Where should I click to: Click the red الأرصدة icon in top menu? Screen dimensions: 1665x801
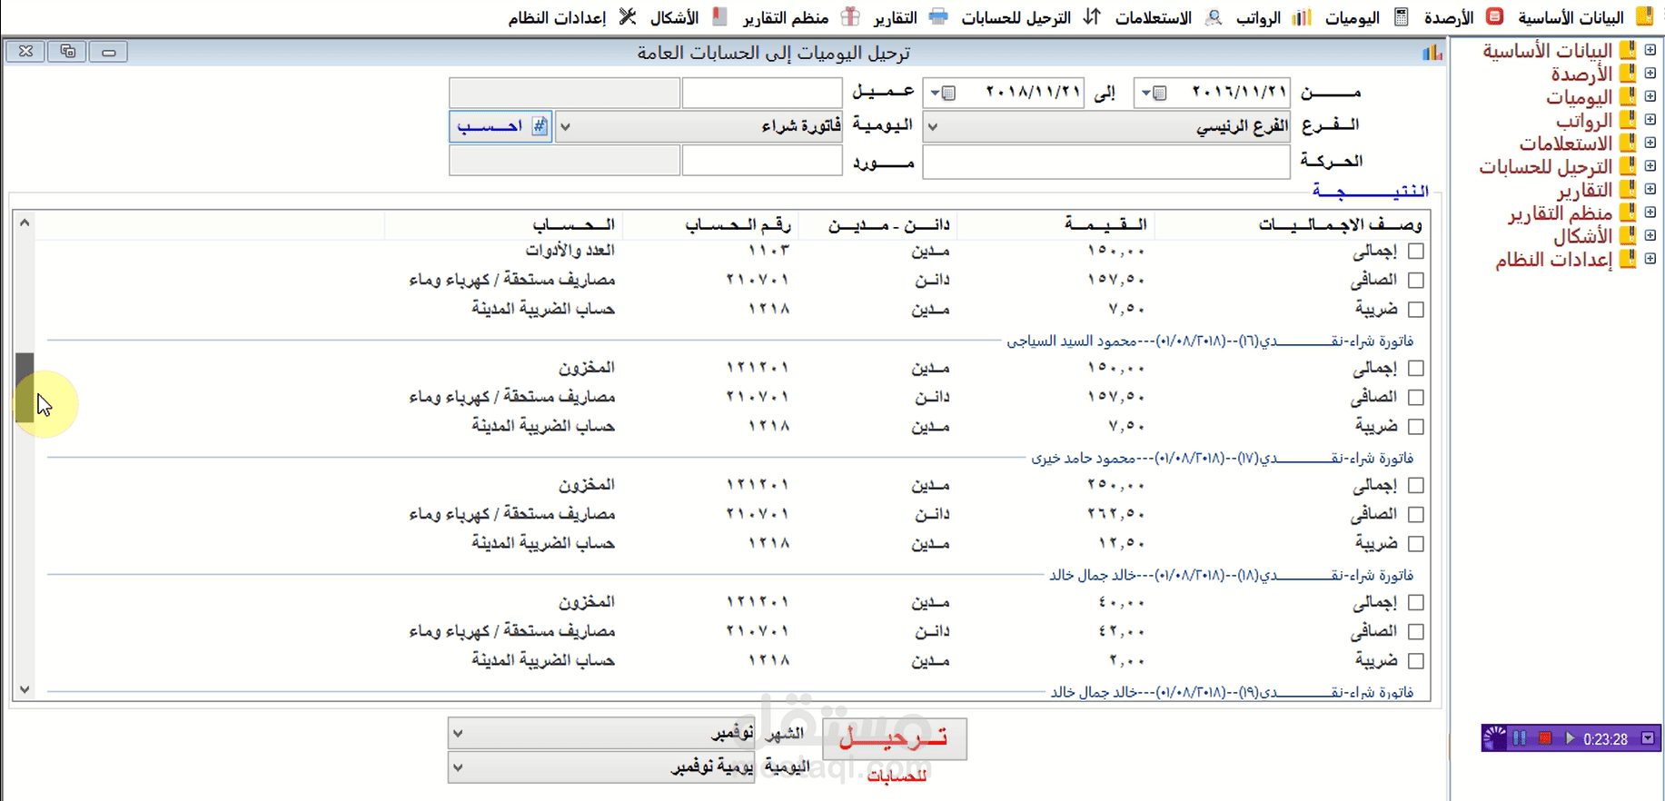coord(1495,16)
